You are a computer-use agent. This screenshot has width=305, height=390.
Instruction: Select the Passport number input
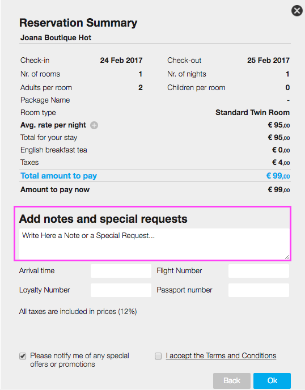tap(259, 290)
